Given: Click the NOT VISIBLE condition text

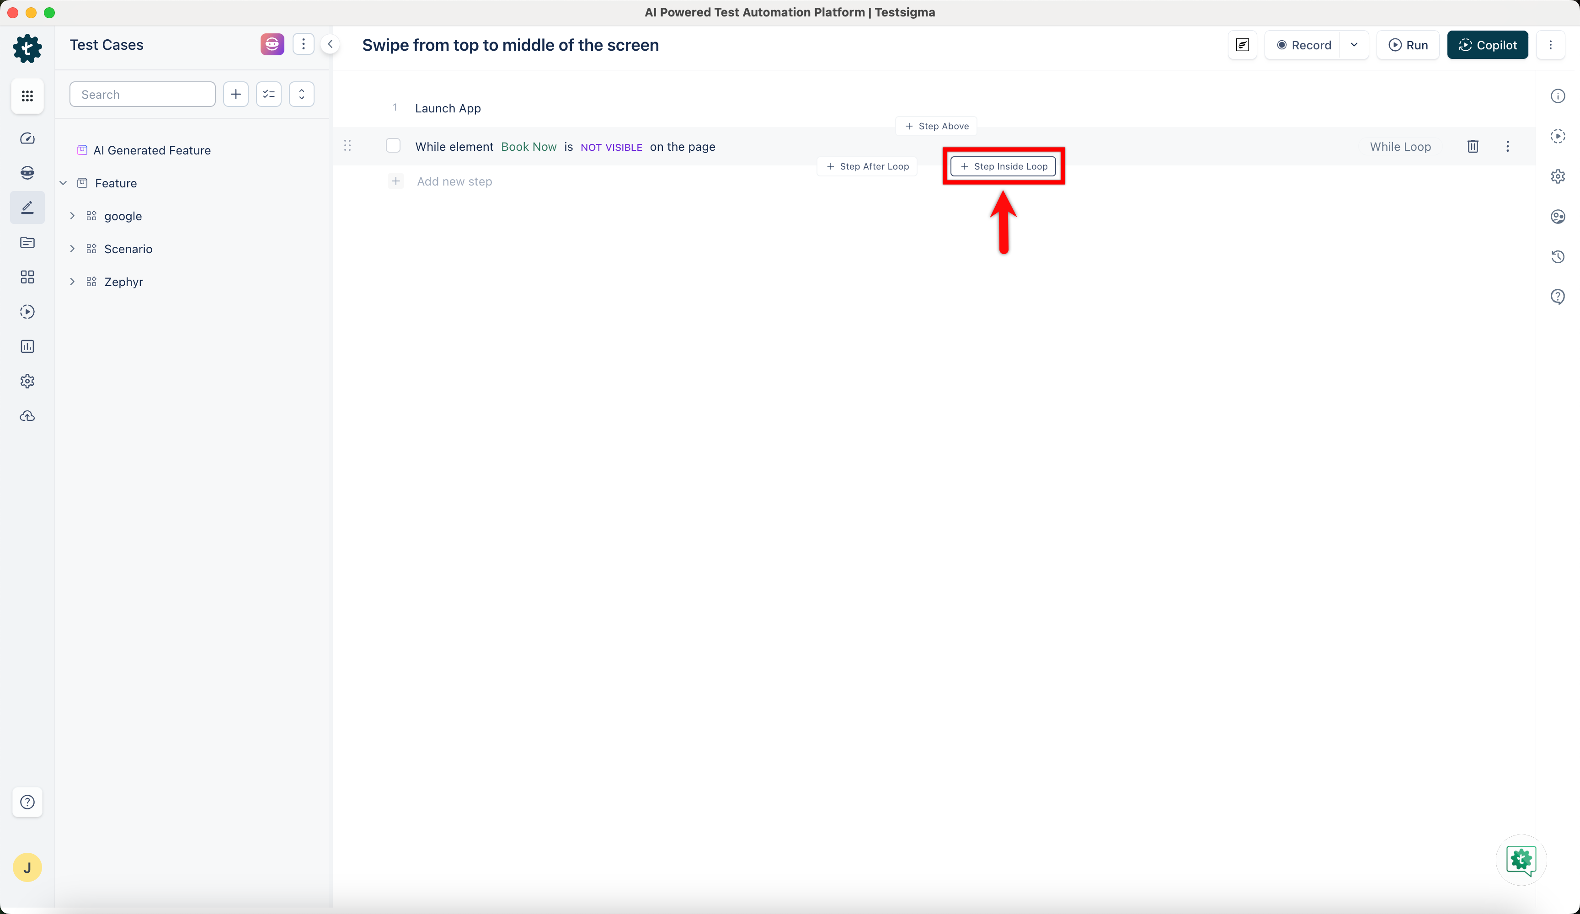Looking at the screenshot, I should pos(611,147).
